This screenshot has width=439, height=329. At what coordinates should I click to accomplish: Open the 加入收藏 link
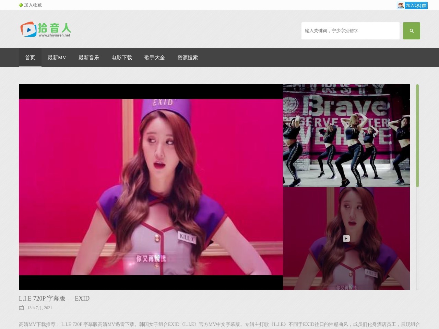click(x=33, y=5)
